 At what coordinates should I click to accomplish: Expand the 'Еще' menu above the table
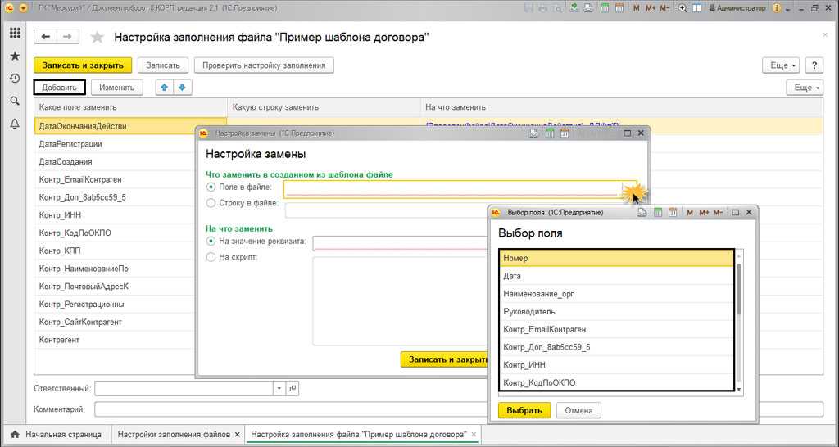point(804,88)
